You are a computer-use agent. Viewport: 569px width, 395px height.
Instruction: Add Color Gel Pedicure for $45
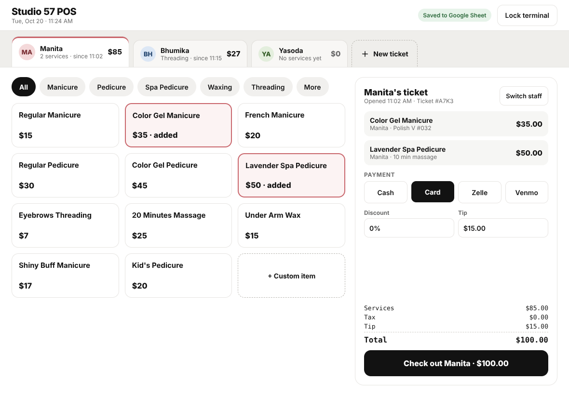click(178, 175)
